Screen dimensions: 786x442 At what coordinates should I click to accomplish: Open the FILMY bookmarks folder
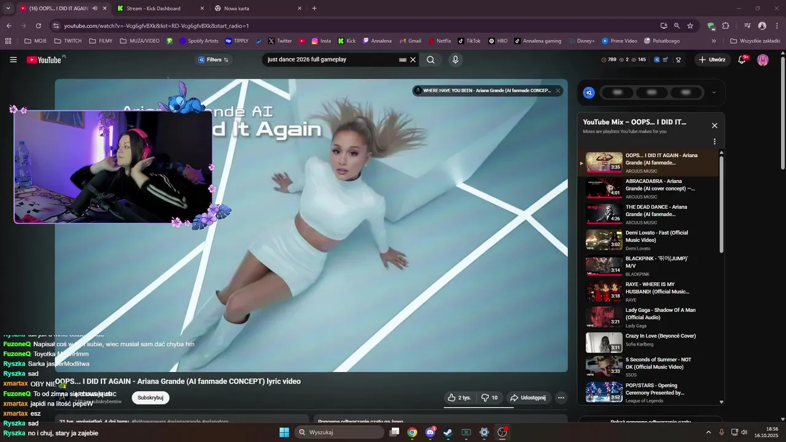tap(101, 41)
